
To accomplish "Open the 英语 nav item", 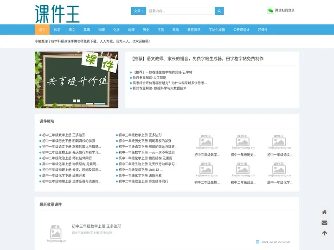I will [x=87, y=30].
